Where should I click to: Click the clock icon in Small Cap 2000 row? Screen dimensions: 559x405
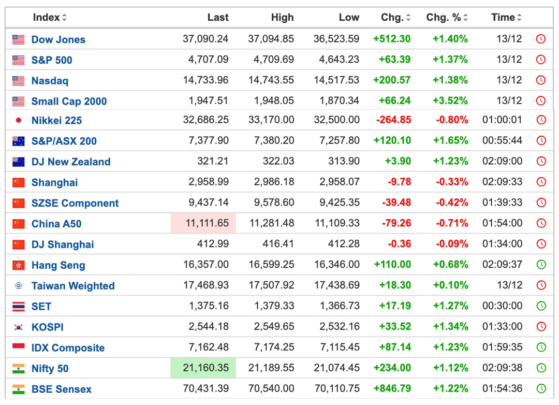point(541,100)
